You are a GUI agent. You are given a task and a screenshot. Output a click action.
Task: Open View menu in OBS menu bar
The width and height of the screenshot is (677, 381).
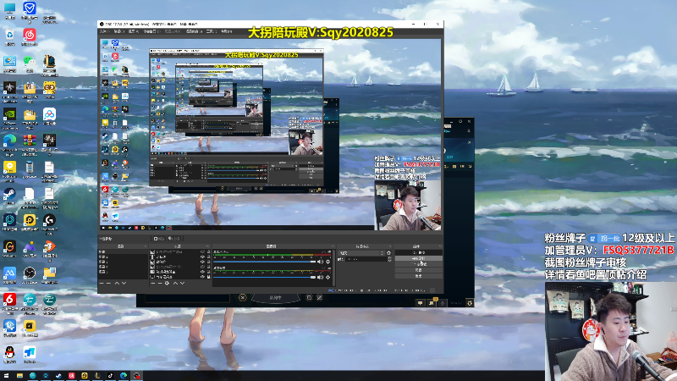(x=134, y=31)
